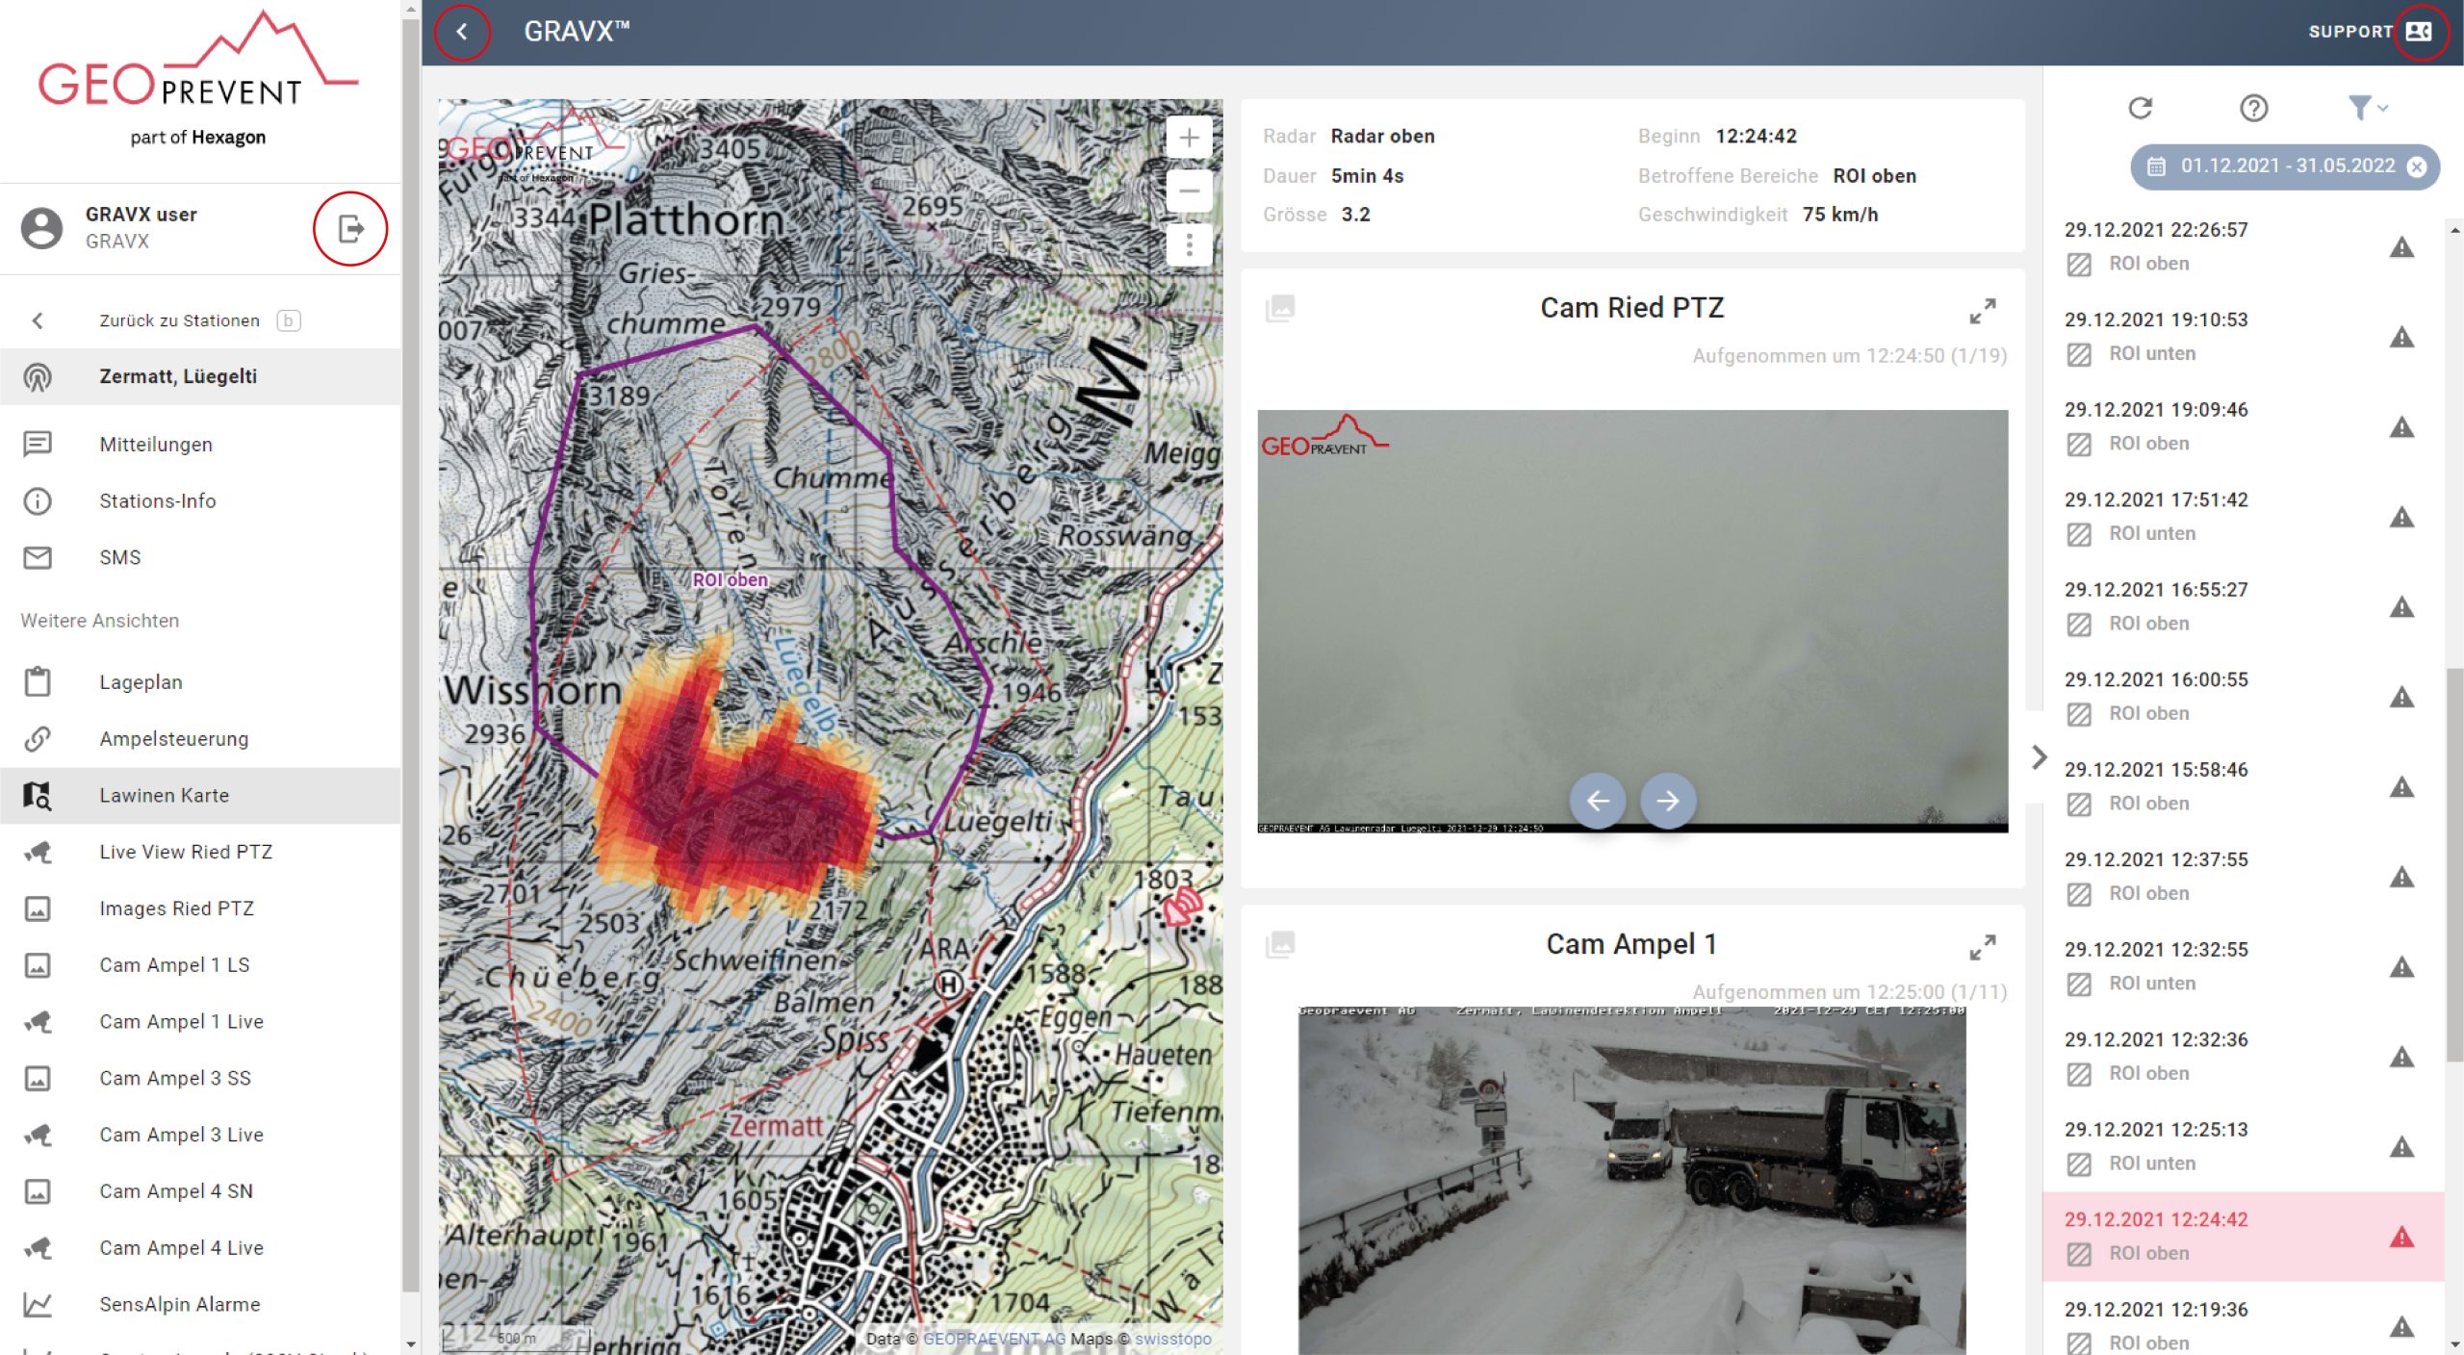Viewport: 2464px width, 1355px height.
Task: Open the Support contact icon
Action: [2419, 32]
